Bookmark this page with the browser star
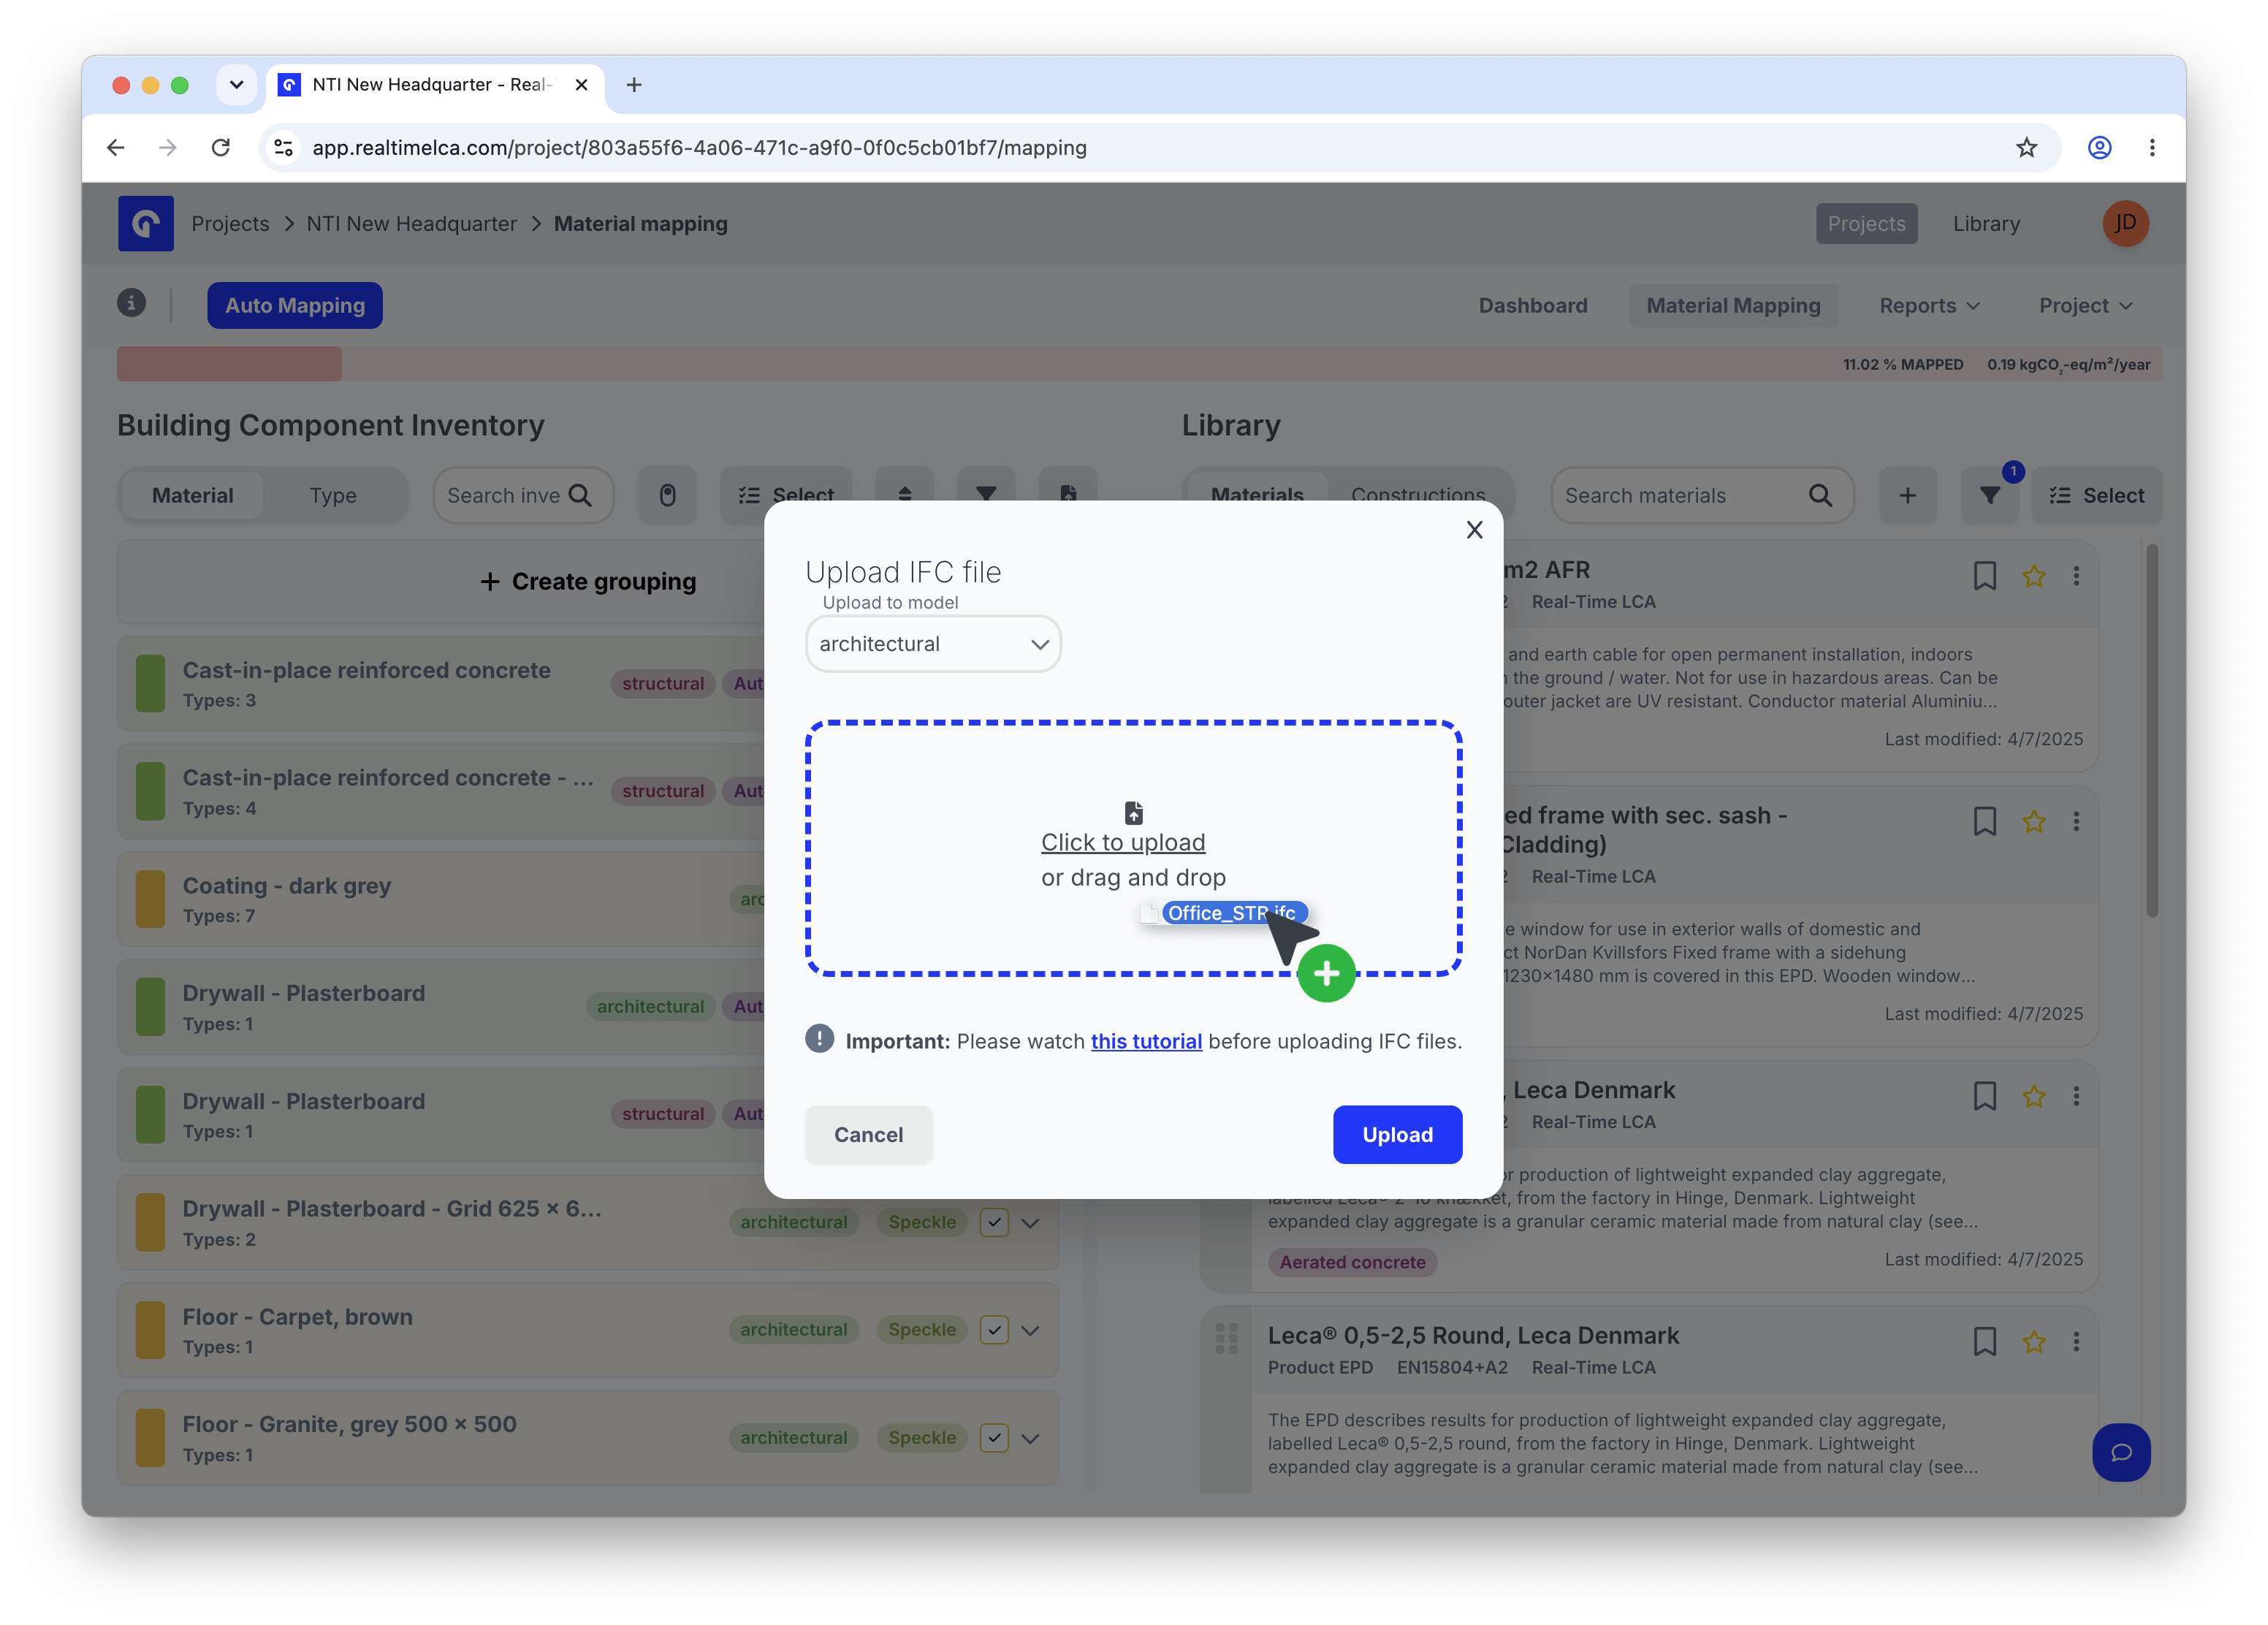This screenshot has height=1625, width=2268. 2026,148
